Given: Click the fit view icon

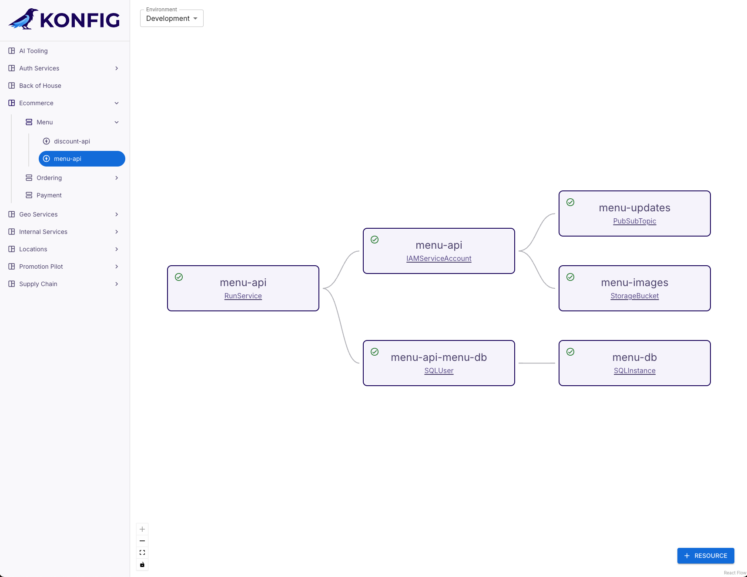Looking at the screenshot, I should (142, 553).
